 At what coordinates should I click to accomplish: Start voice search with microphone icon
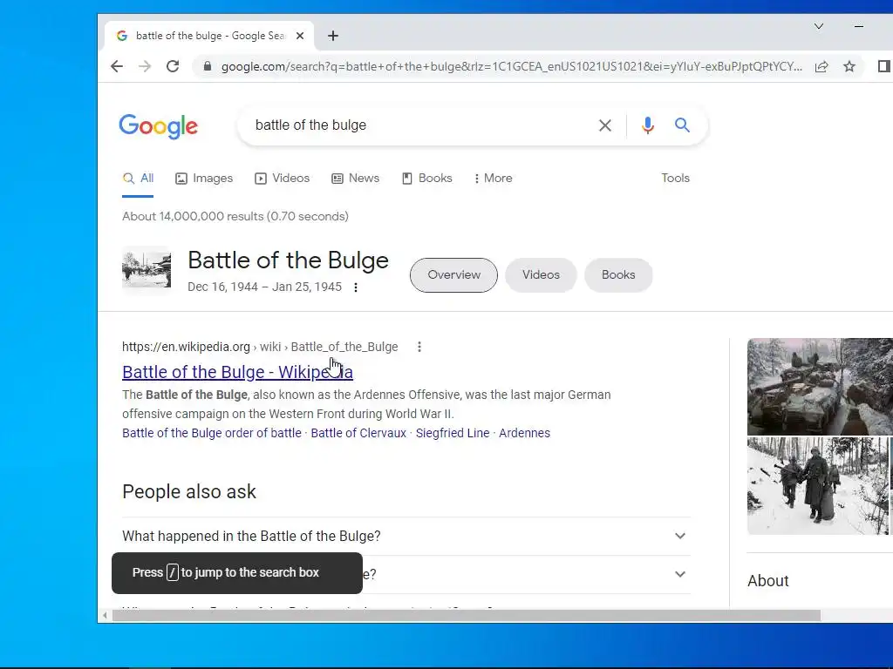pos(648,125)
